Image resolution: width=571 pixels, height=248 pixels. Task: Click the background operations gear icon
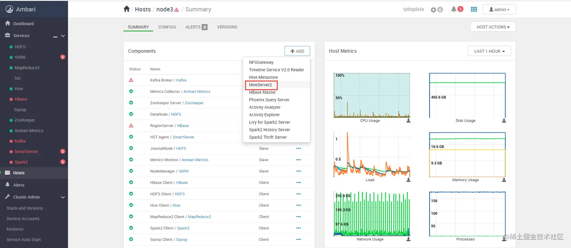[433, 9]
